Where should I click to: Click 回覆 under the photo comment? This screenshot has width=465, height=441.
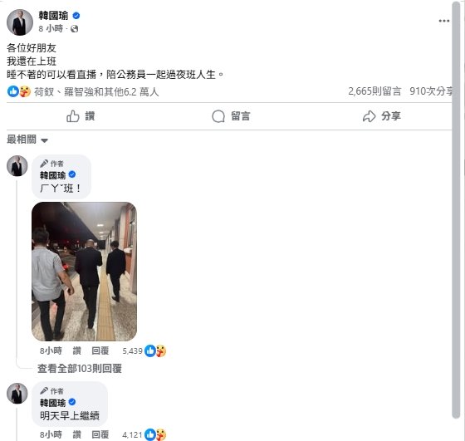100,350
